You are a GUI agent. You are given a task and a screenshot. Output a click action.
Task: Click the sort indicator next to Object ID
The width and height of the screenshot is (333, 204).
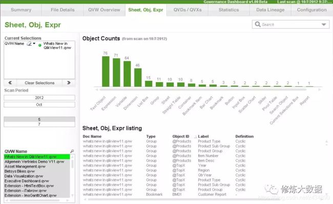click(x=195, y=137)
